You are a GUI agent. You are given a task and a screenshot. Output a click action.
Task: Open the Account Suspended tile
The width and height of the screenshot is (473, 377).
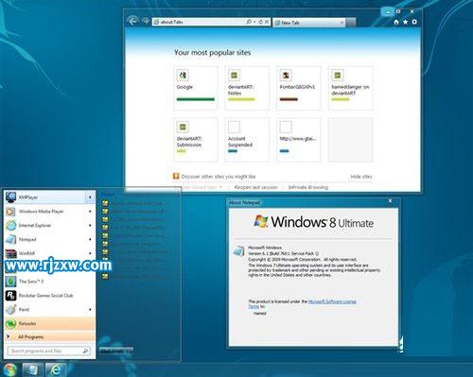pos(247,140)
